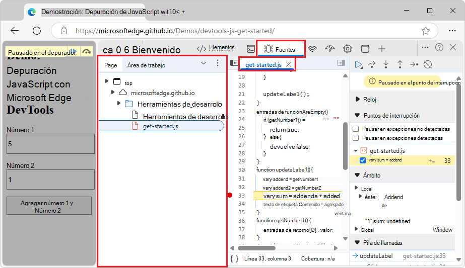
Task: Step over next function call
Action: click(x=372, y=64)
